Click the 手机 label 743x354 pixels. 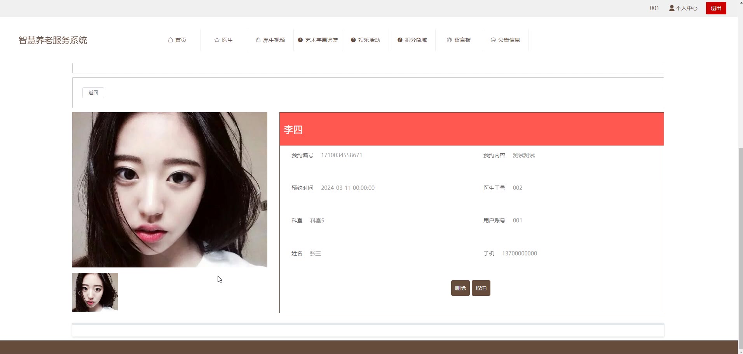click(x=489, y=253)
